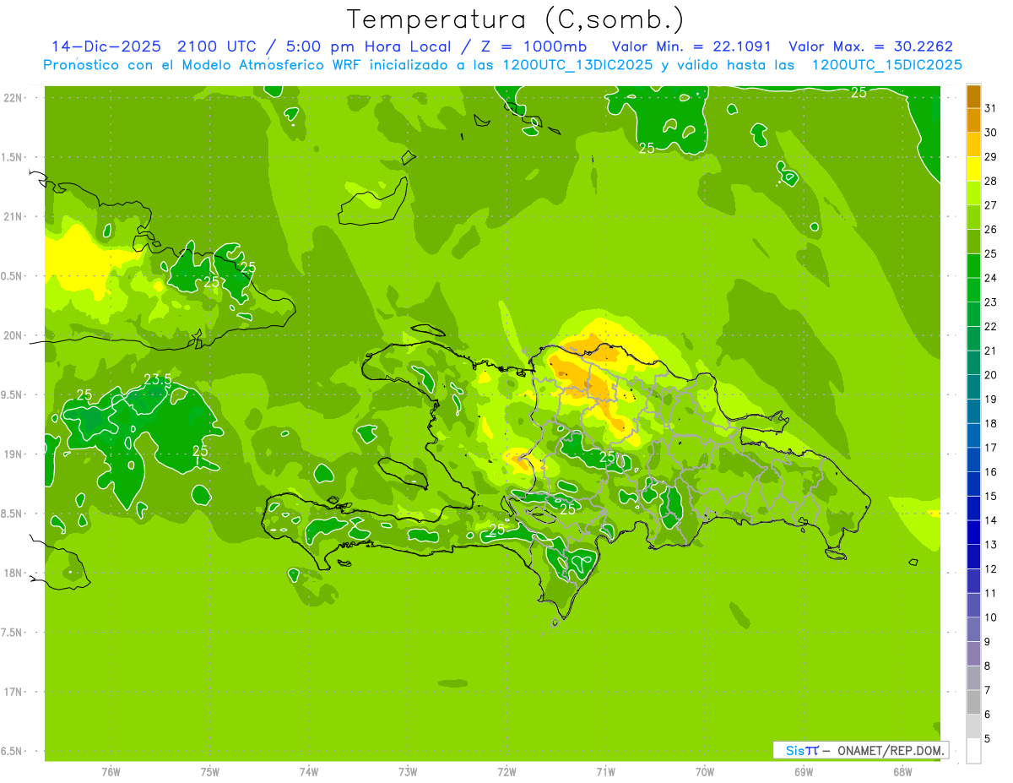Click the '31' value on the color scale

(991, 108)
